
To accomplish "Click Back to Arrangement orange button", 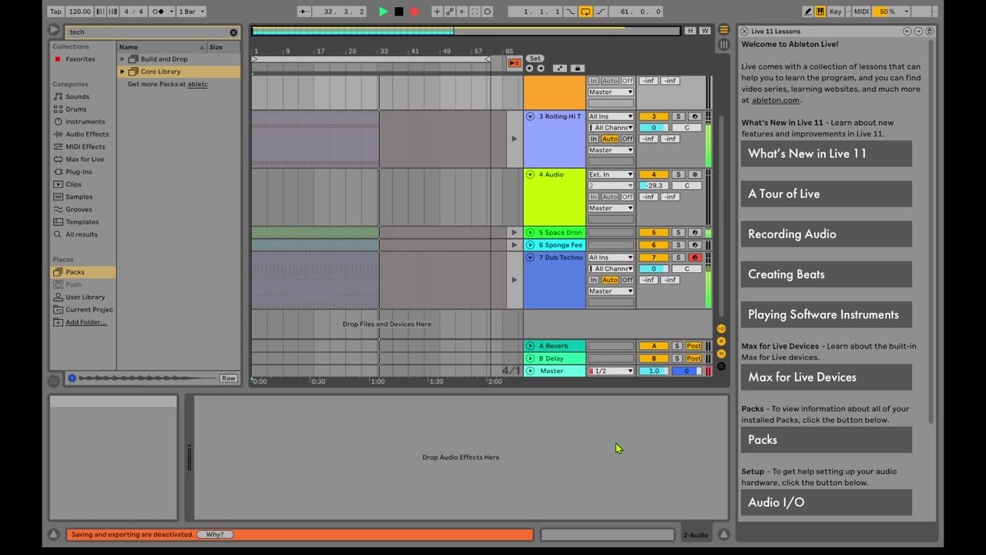I will 515,63.
